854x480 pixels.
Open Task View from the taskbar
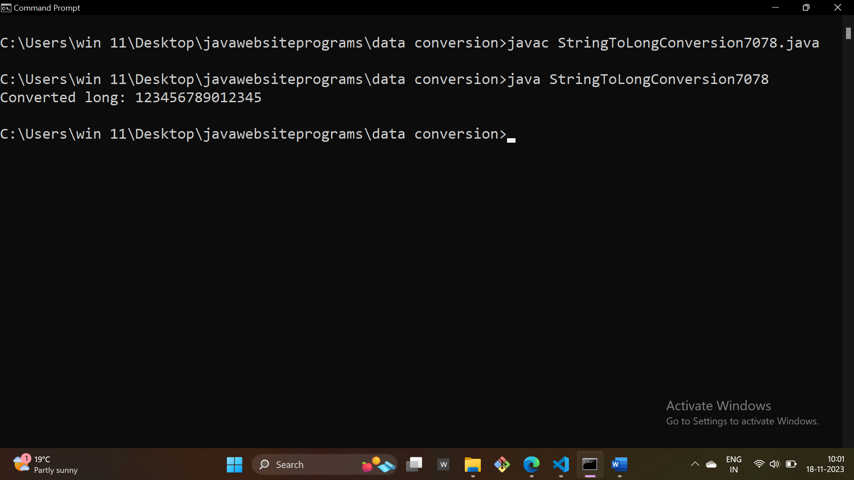pyautogui.click(x=414, y=464)
